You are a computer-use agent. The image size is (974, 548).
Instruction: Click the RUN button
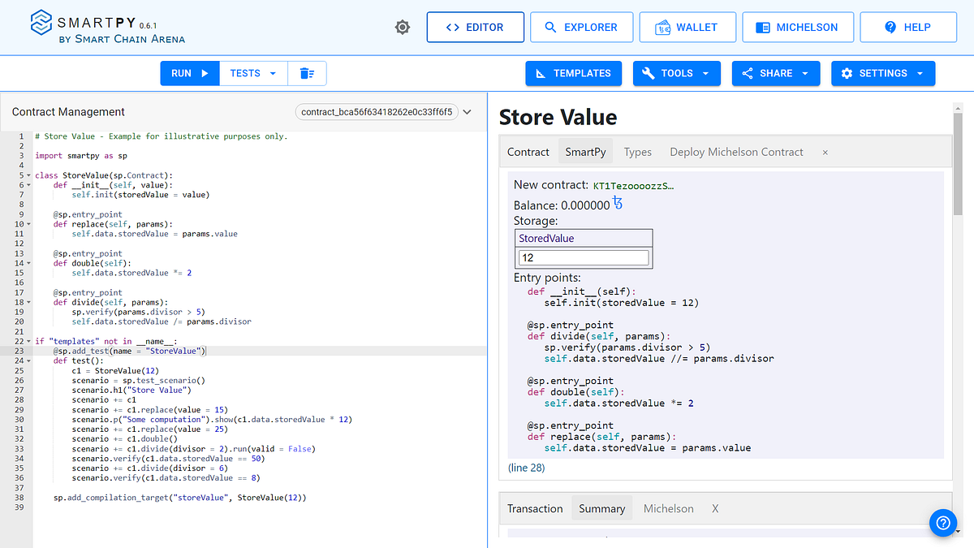[x=189, y=72]
